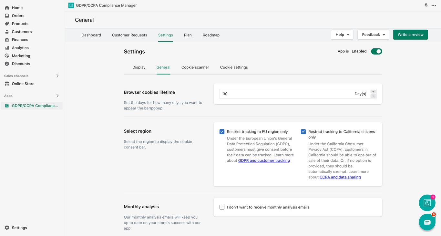This screenshot has width=441, height=236.
Task: Increase cookie lifetime days with up stepper
Action: click(x=373, y=92)
